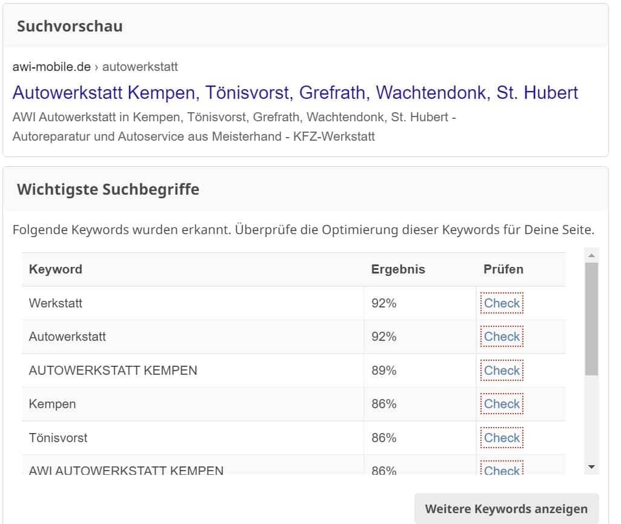The width and height of the screenshot is (621, 524).
Task: Click Check for AWI AUTOWERKSTATT KEMPEN row
Action: 502,469
